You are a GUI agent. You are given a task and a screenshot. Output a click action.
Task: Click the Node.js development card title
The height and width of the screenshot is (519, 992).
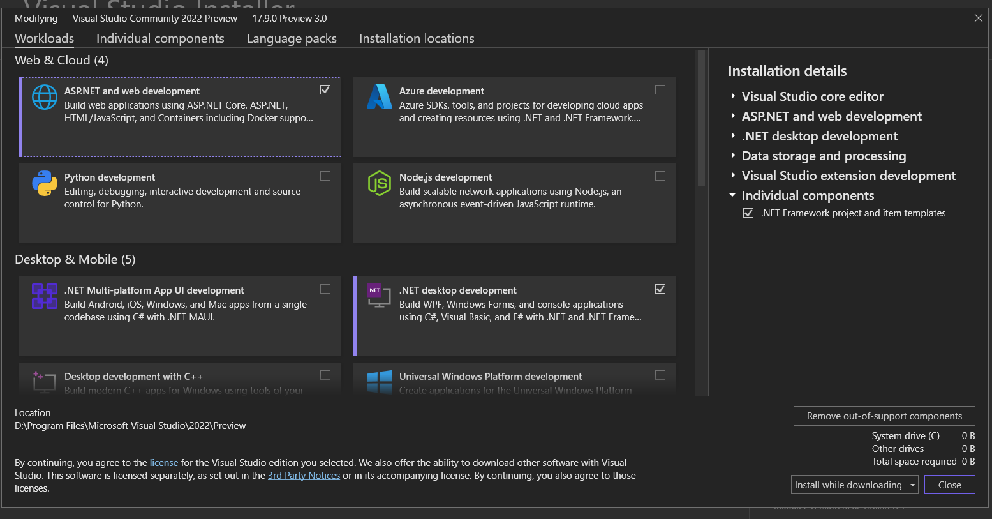pos(445,177)
